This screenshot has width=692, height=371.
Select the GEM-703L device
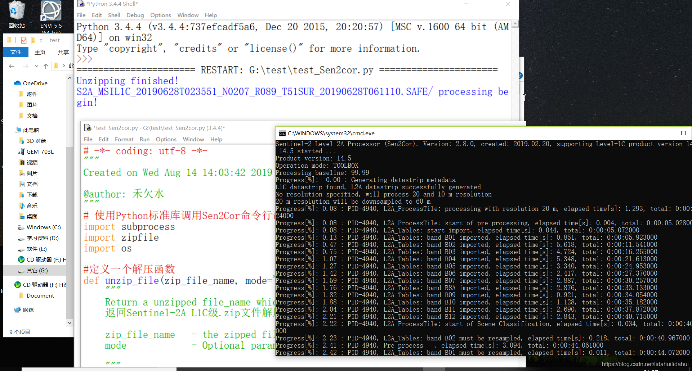pos(36,151)
